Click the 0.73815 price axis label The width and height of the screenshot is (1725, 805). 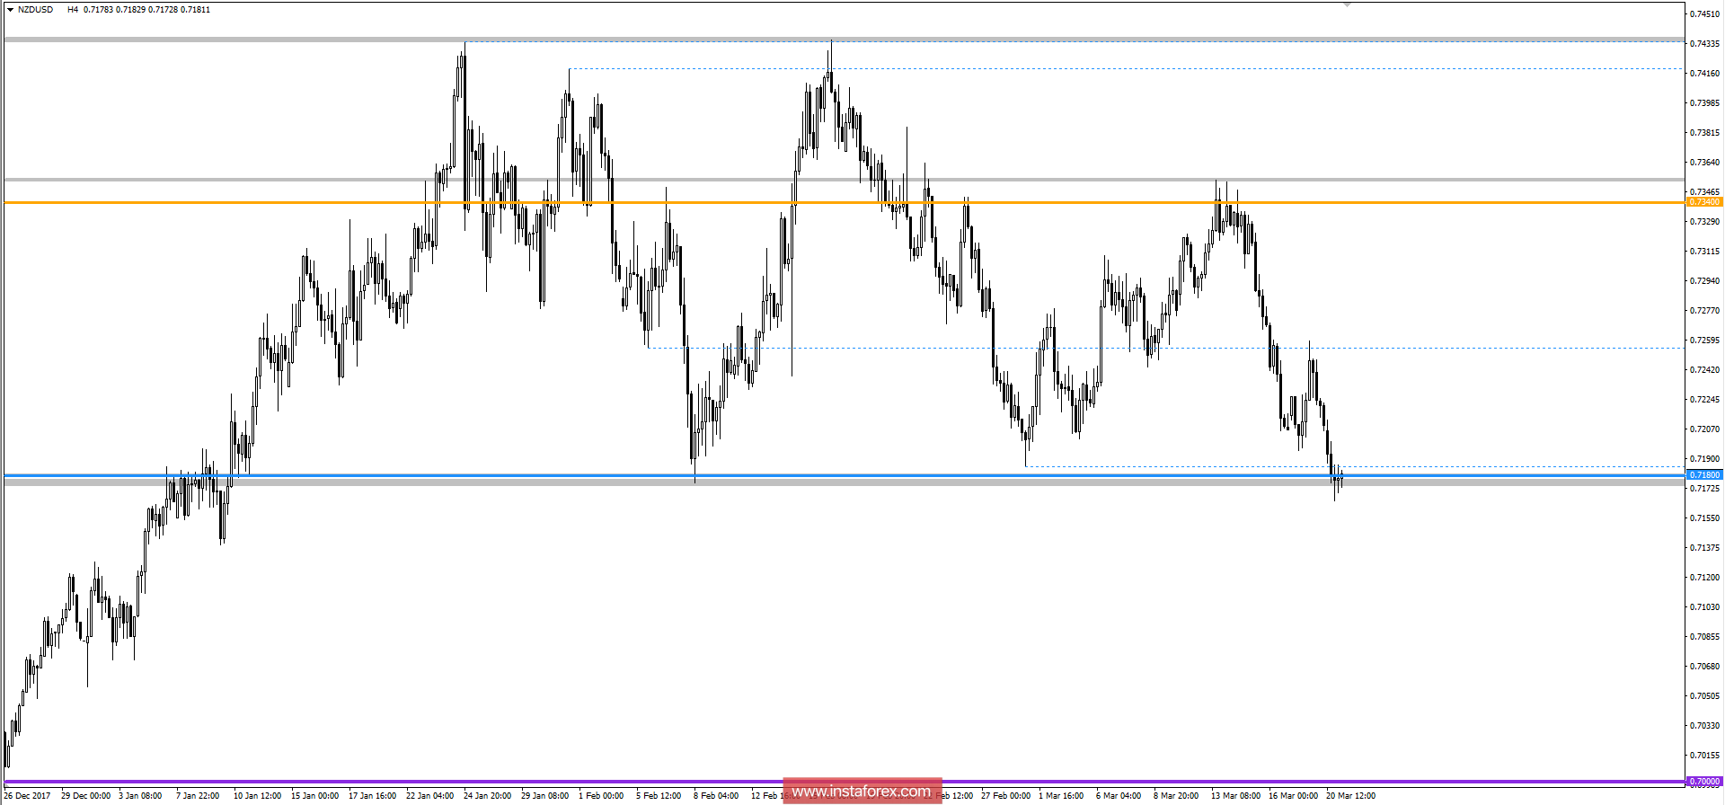tap(1705, 133)
